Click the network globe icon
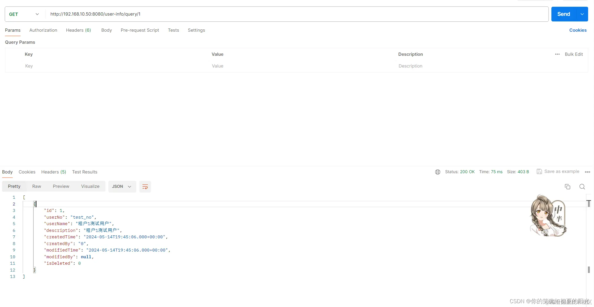 coord(438,172)
